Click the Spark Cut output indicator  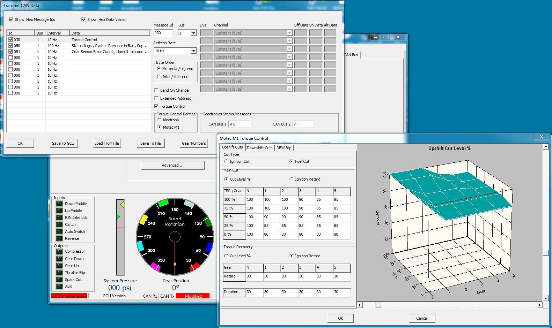pos(59,280)
